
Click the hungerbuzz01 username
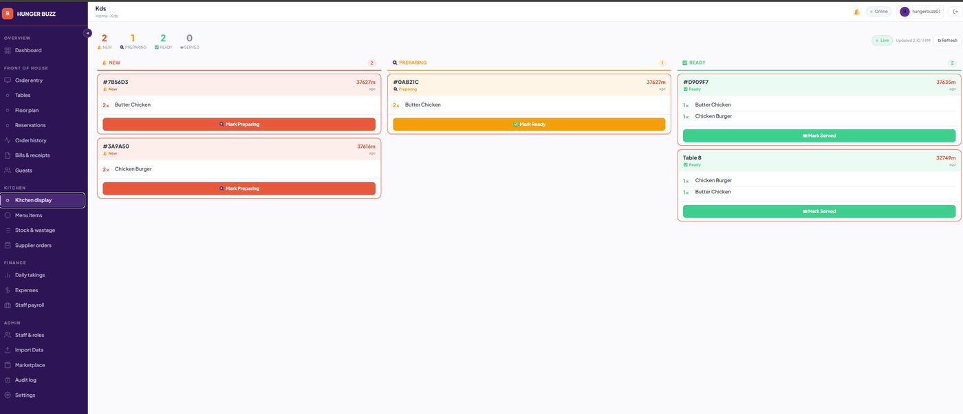(926, 12)
